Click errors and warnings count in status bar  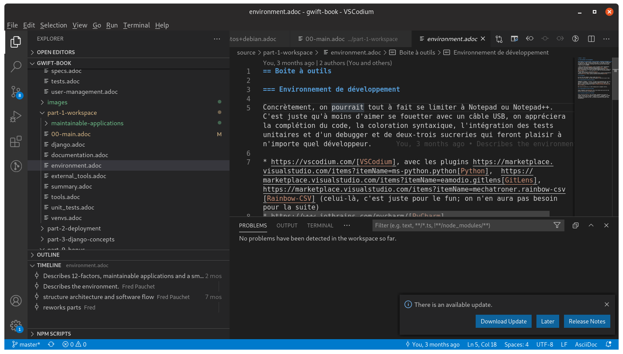pos(74,344)
